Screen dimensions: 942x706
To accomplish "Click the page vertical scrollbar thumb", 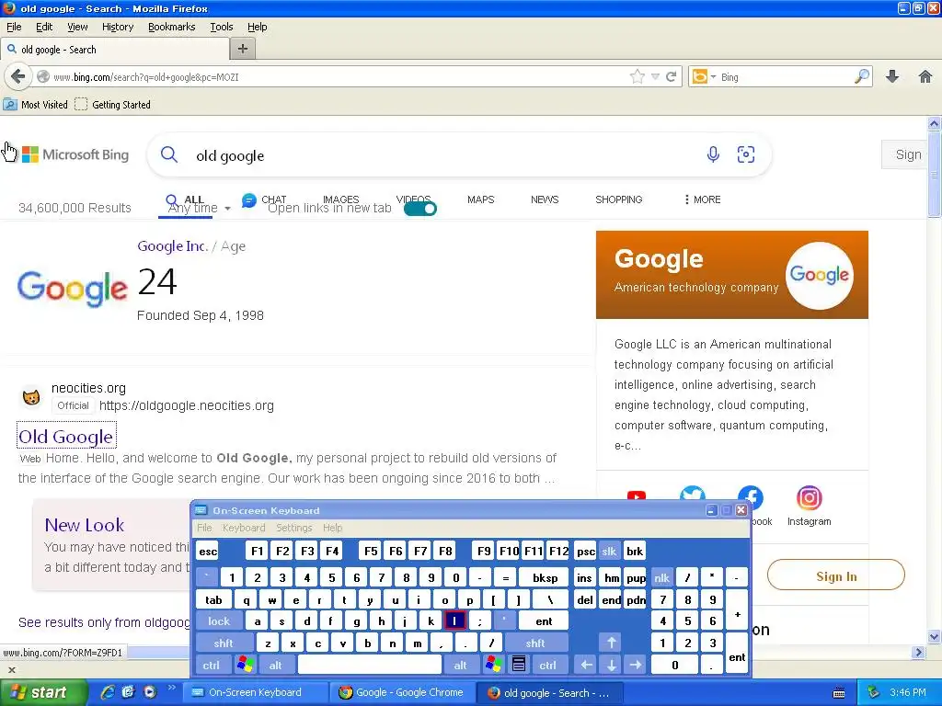I will tap(934, 176).
